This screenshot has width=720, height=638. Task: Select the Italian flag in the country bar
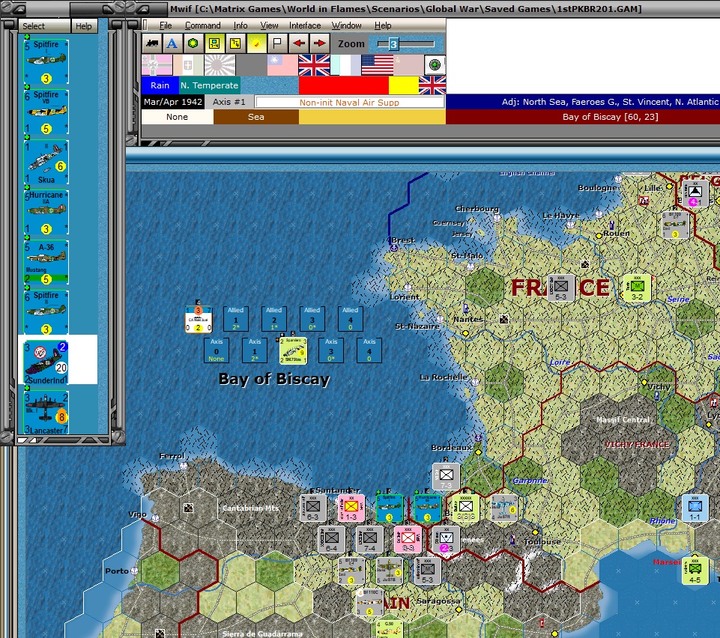pyautogui.click(x=188, y=65)
